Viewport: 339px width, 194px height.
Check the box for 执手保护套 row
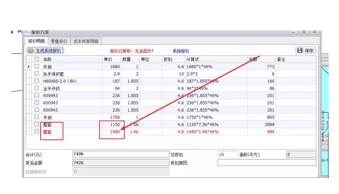point(37,74)
